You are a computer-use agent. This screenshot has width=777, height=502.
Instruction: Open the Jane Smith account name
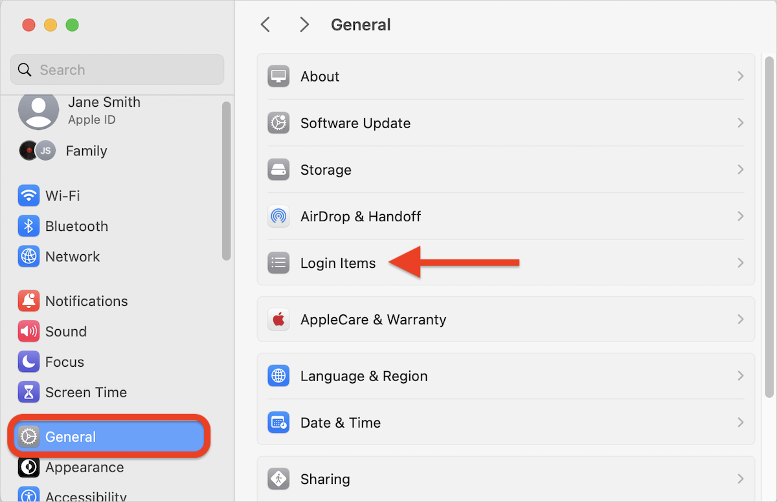pos(104,102)
